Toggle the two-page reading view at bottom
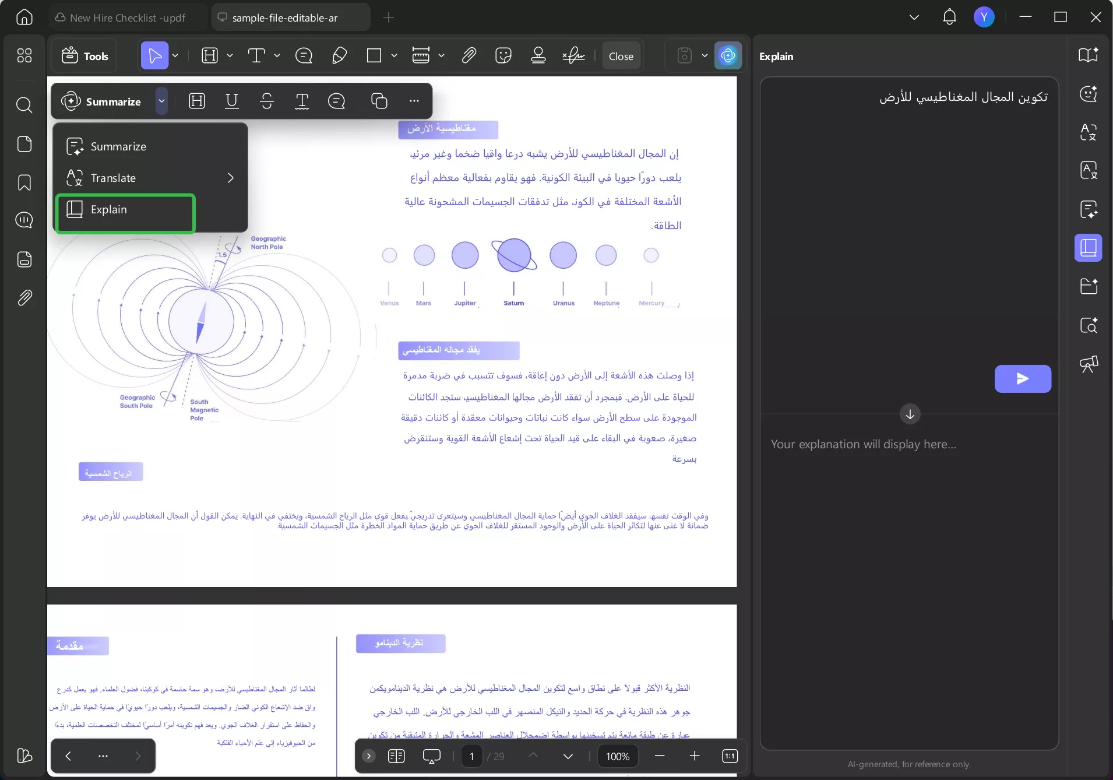This screenshot has height=780, width=1113. (396, 756)
